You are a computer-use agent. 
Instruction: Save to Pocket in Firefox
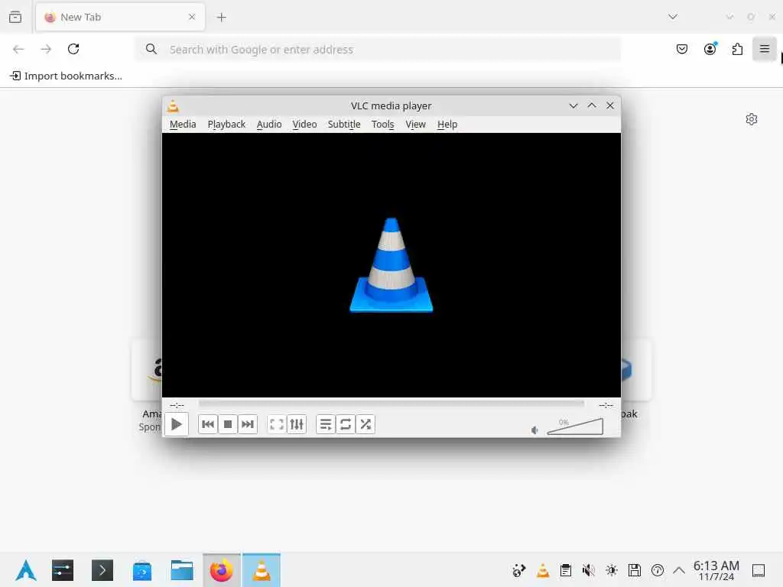click(682, 49)
